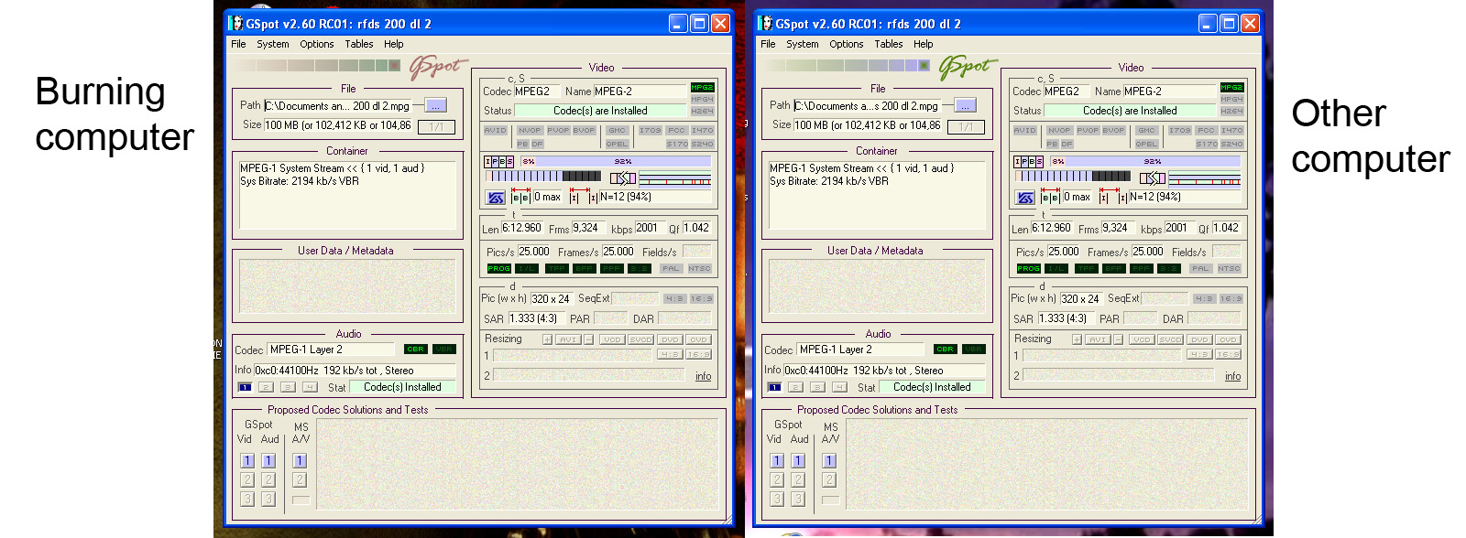Click the IPBS frame-type legend in the right GSpot window
This screenshot has width=1466, height=538.
(x=1029, y=161)
